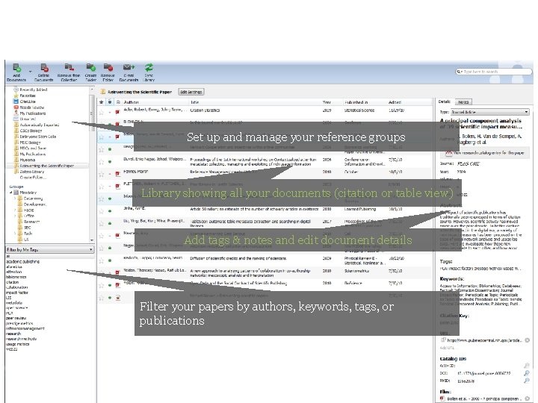Open the Embryonic Stem Cells folder

38,137
